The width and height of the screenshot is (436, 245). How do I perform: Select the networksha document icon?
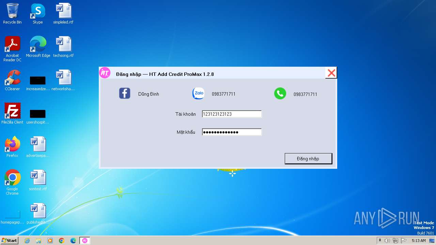click(x=63, y=80)
